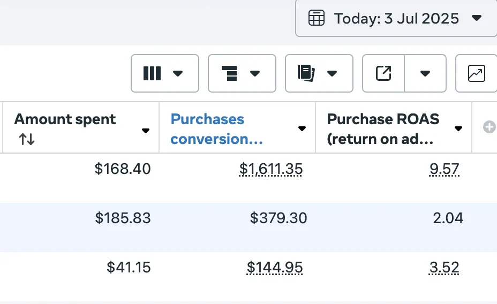Click the sort arrows under Amount spent
497x304 pixels.
point(27,140)
